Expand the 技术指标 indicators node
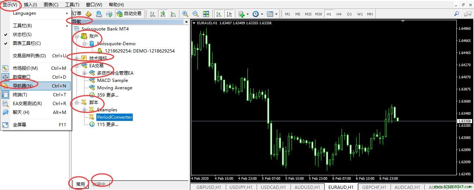Viewport: 474px width, 190px height. coord(77,58)
